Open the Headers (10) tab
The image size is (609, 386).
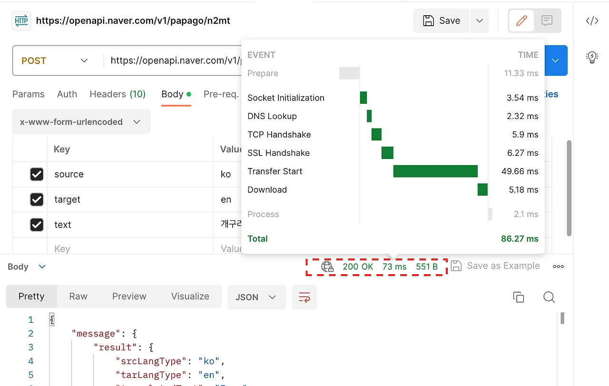pyautogui.click(x=118, y=94)
